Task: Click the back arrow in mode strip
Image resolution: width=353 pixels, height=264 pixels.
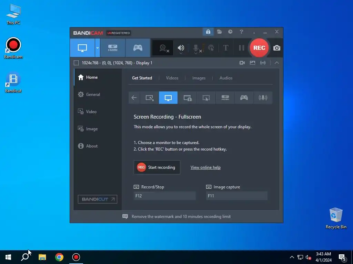Action: pyautogui.click(x=134, y=98)
